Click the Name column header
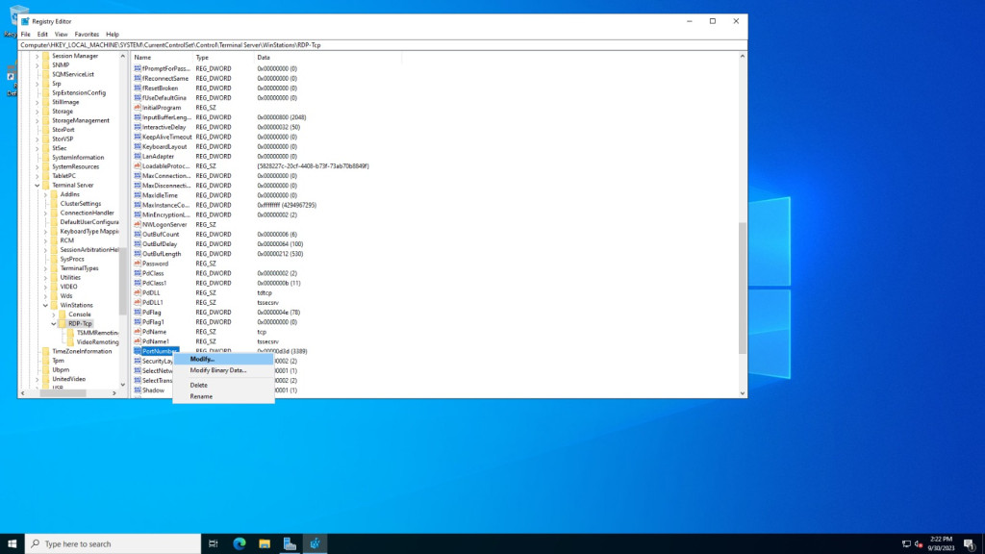The width and height of the screenshot is (985, 554). pyautogui.click(x=162, y=57)
